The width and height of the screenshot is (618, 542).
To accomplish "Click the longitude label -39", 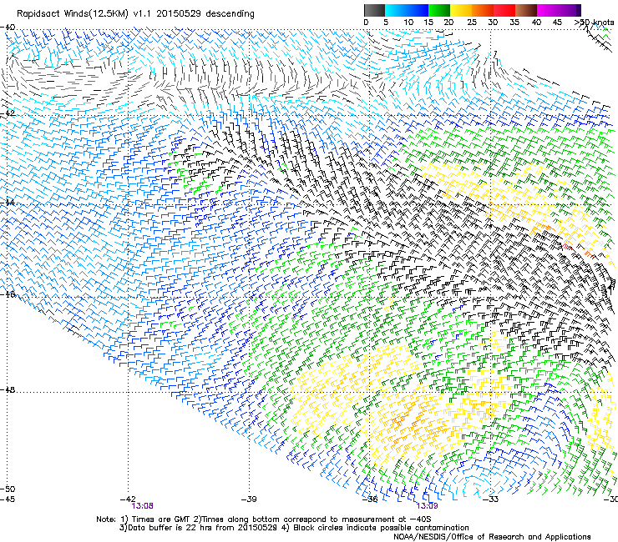I will click(249, 499).
